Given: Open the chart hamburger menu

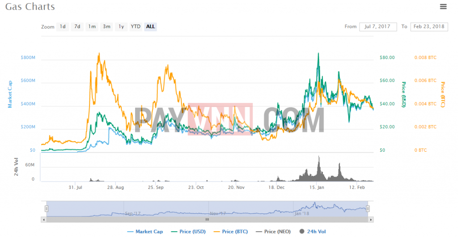Looking at the screenshot, I should (443, 6).
